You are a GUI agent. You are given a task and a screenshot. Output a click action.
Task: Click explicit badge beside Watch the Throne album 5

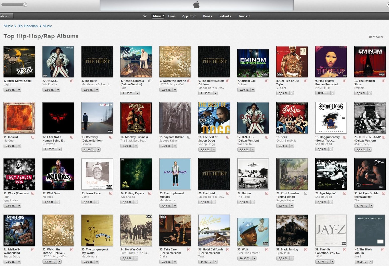(189, 81)
